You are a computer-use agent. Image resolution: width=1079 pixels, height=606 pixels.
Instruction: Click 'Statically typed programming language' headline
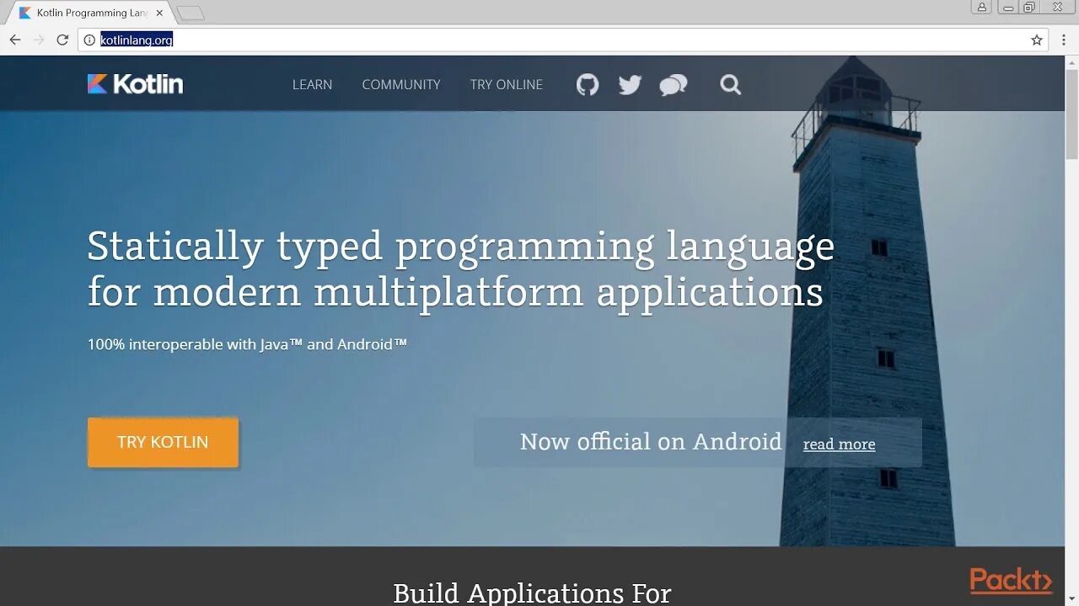(x=461, y=247)
